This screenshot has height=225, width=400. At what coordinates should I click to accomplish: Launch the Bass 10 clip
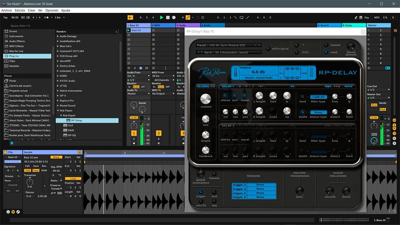129,30
